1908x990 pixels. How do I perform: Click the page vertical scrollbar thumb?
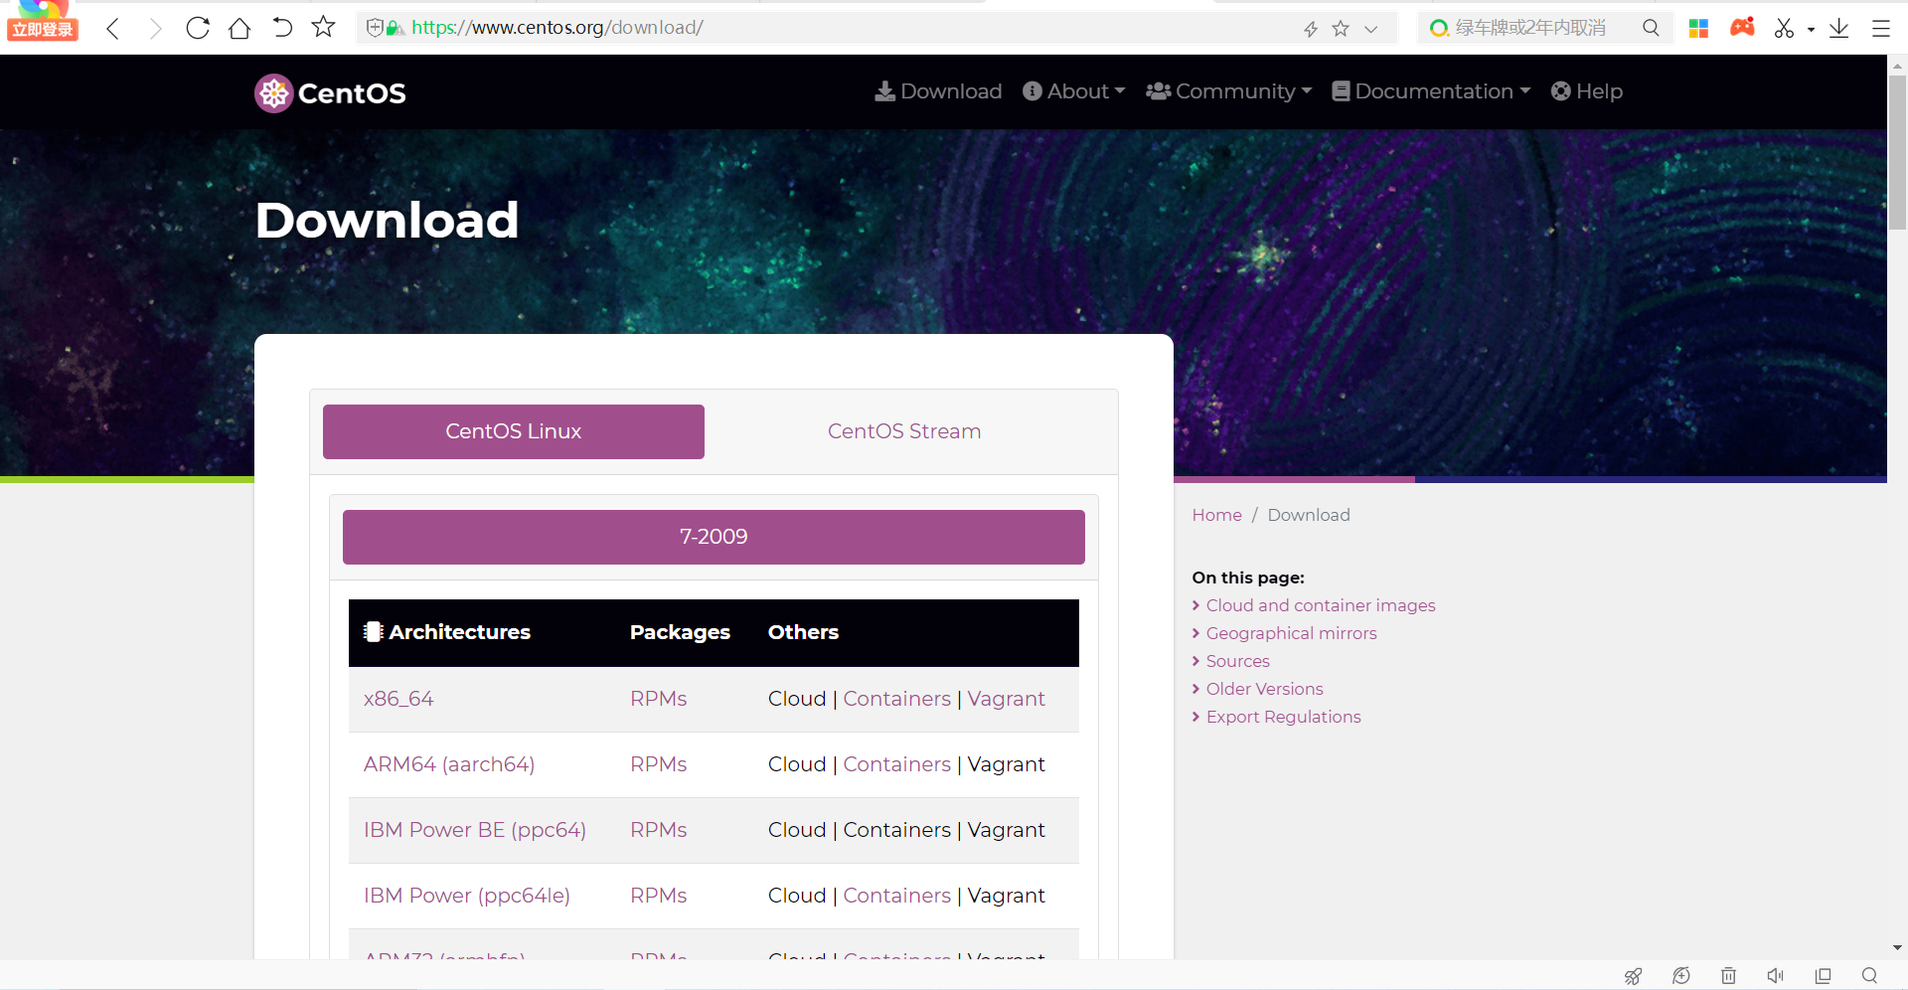[1897, 151]
